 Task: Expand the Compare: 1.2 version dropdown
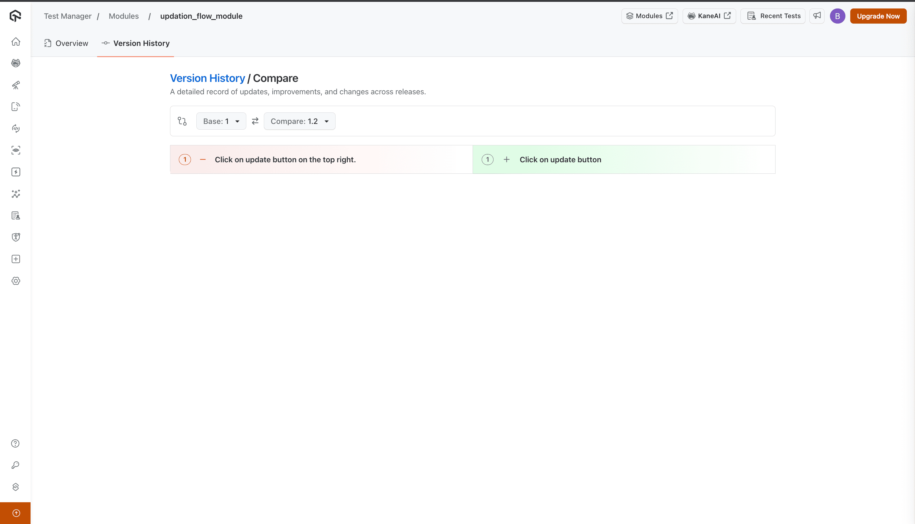pos(299,121)
